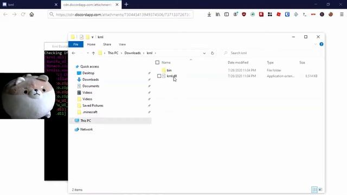The width and height of the screenshot is (347, 195).
Task: Click This PC in the breadcrumb path
Action: coord(113,53)
